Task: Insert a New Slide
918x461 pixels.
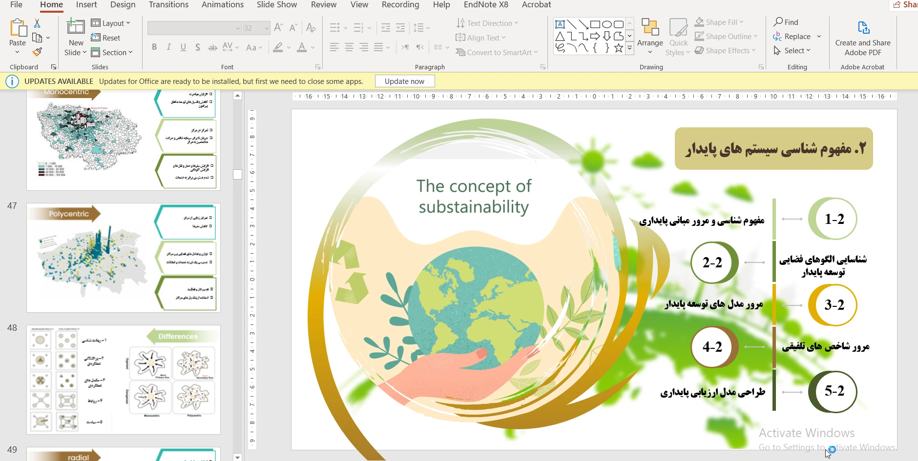Action: pyautogui.click(x=76, y=30)
